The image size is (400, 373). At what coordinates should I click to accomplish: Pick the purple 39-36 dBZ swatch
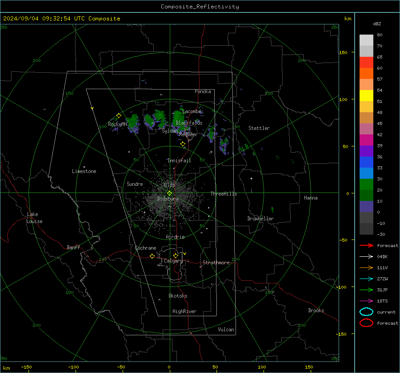click(x=366, y=151)
